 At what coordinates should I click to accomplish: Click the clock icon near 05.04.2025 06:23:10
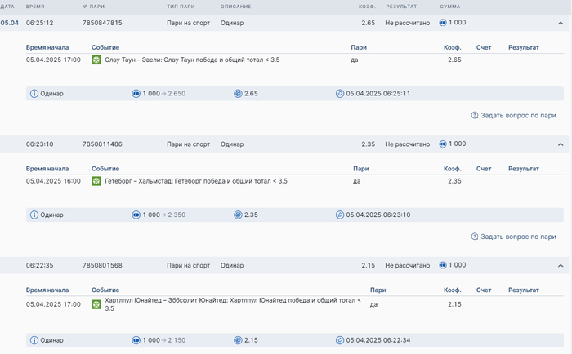340,215
